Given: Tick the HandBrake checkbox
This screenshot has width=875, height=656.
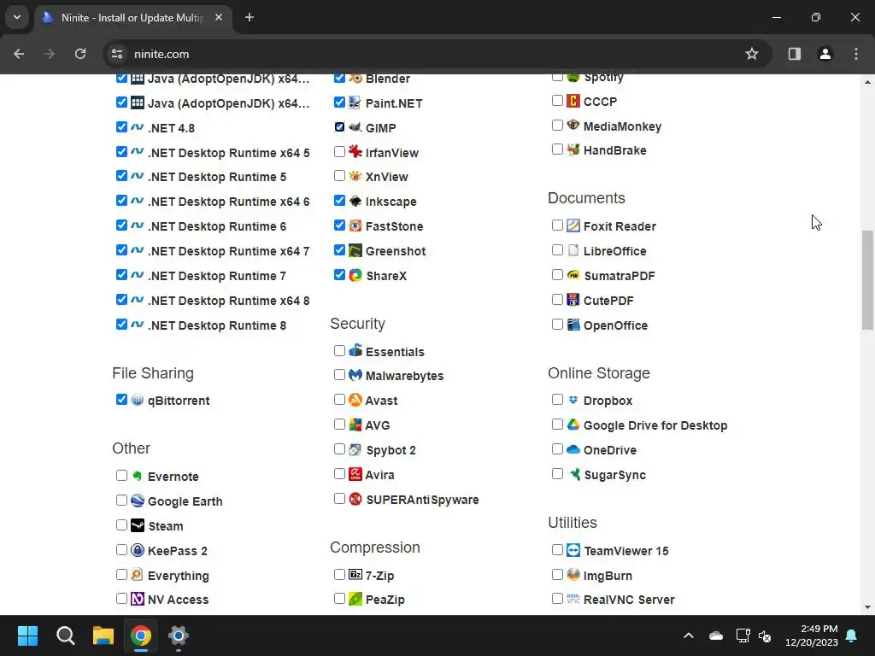Looking at the screenshot, I should pos(557,149).
